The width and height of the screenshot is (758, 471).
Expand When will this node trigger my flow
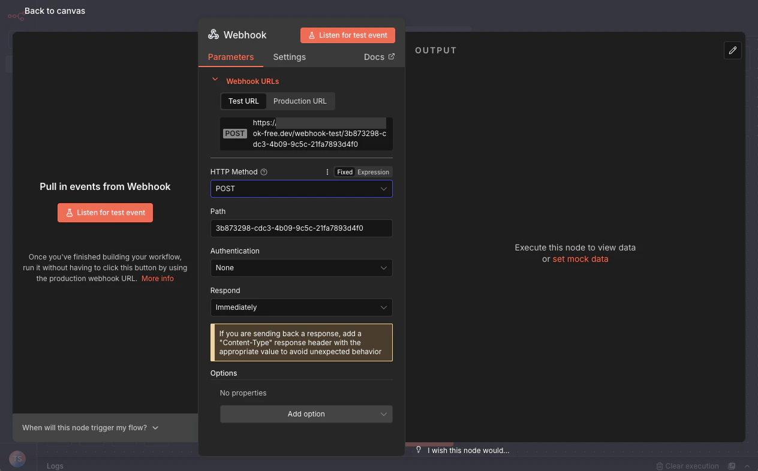pyautogui.click(x=90, y=428)
